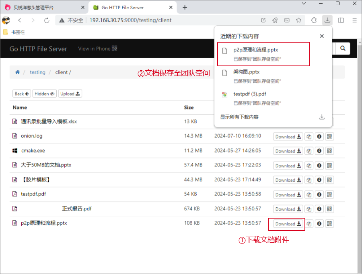Open testing breadcrumb link

[x=37, y=72]
